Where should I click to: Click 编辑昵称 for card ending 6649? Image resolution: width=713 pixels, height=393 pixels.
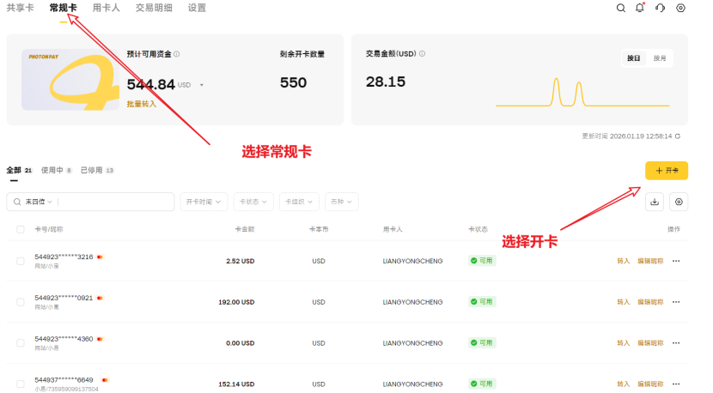click(x=650, y=384)
